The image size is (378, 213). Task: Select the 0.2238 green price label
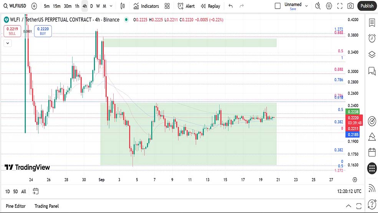(353, 111)
